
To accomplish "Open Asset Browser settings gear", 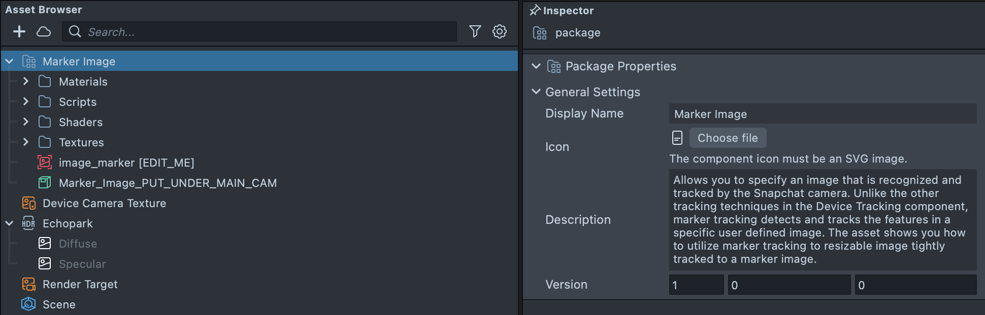I will [500, 31].
